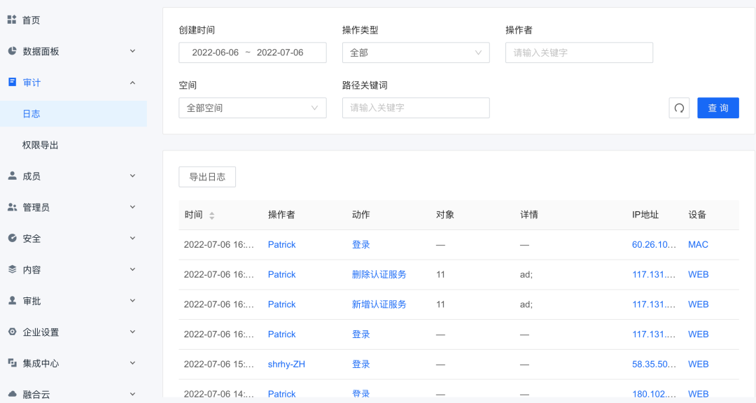Click the 首页 home grid icon

12,20
